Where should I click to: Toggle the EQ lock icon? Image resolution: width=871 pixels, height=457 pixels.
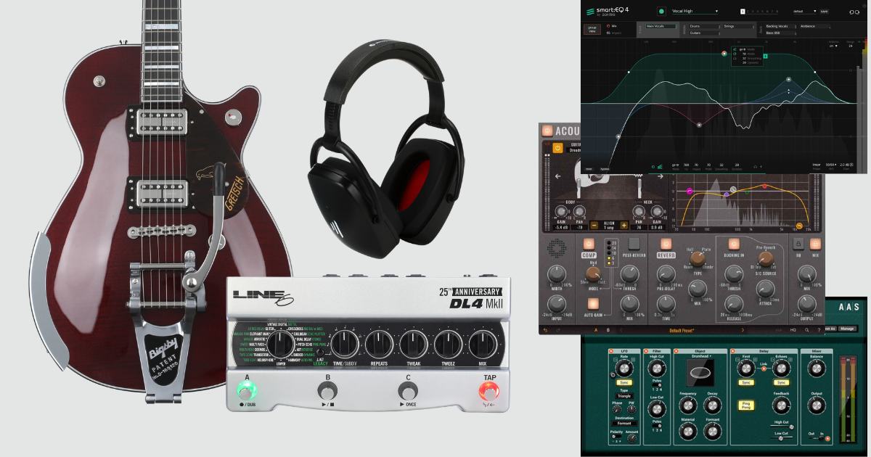tap(798, 244)
